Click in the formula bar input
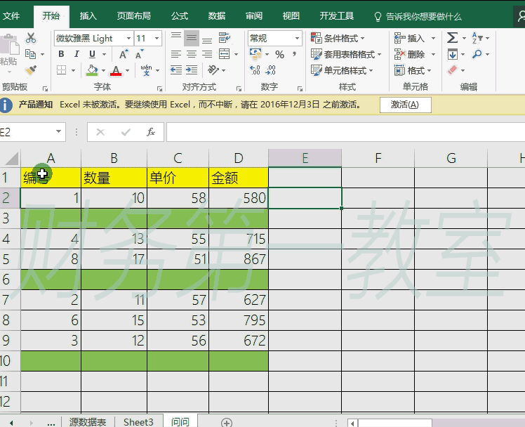The height and width of the screenshot is (427, 525). pos(345,132)
